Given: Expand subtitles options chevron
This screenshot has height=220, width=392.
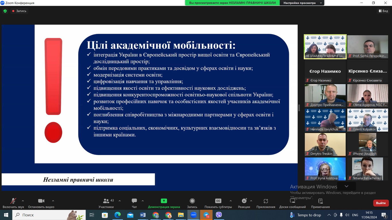Looking at the screenshot, I should 231,201.
